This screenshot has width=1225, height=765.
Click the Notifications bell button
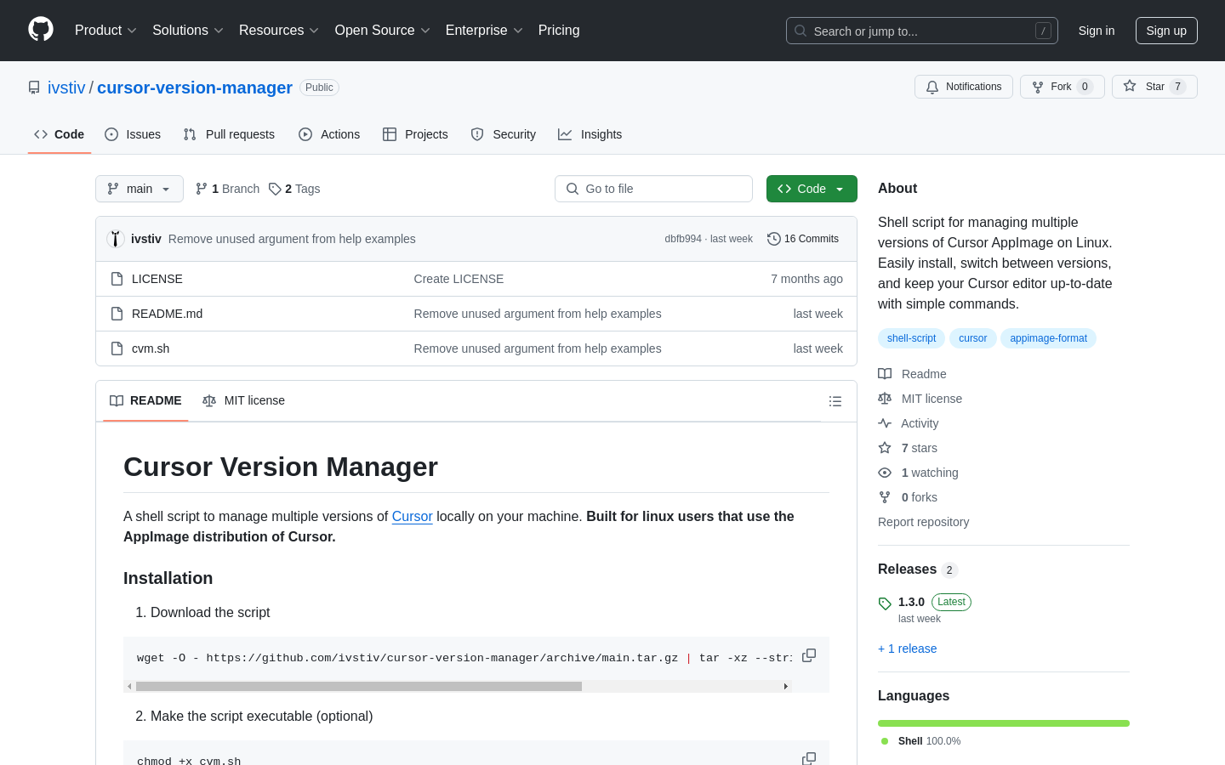point(964,87)
